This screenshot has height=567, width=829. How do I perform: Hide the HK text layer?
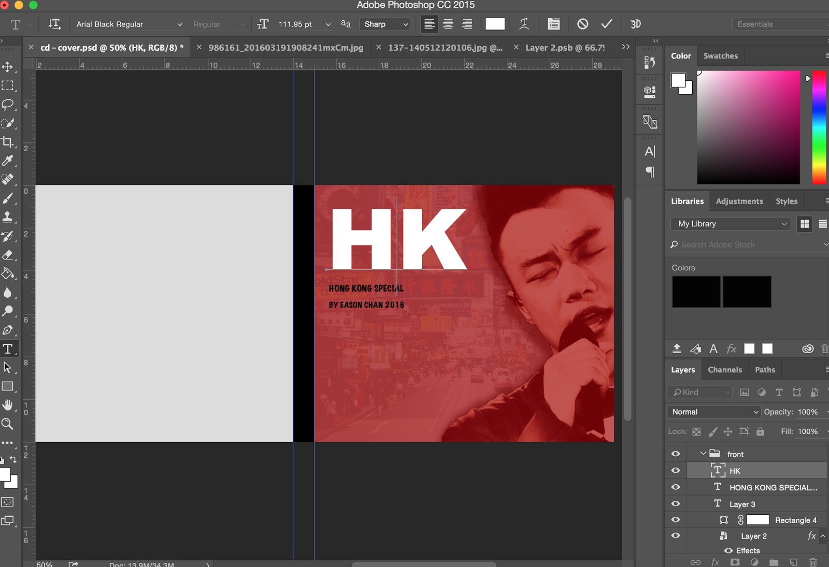tap(676, 471)
